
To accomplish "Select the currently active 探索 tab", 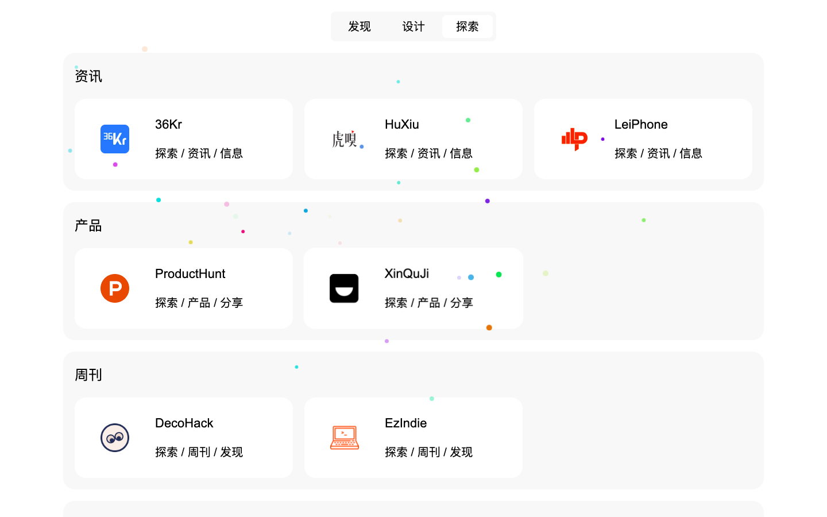I will (467, 26).
